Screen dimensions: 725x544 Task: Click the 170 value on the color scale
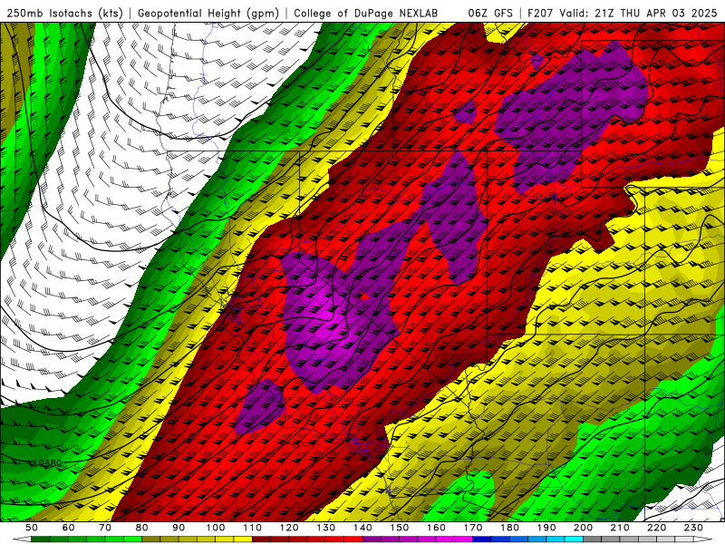pyautogui.click(x=473, y=528)
